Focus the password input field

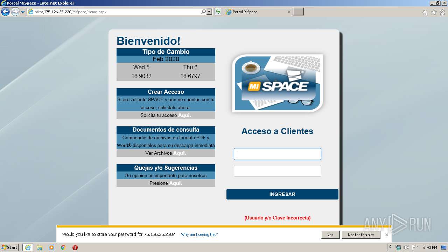pyautogui.click(x=278, y=171)
